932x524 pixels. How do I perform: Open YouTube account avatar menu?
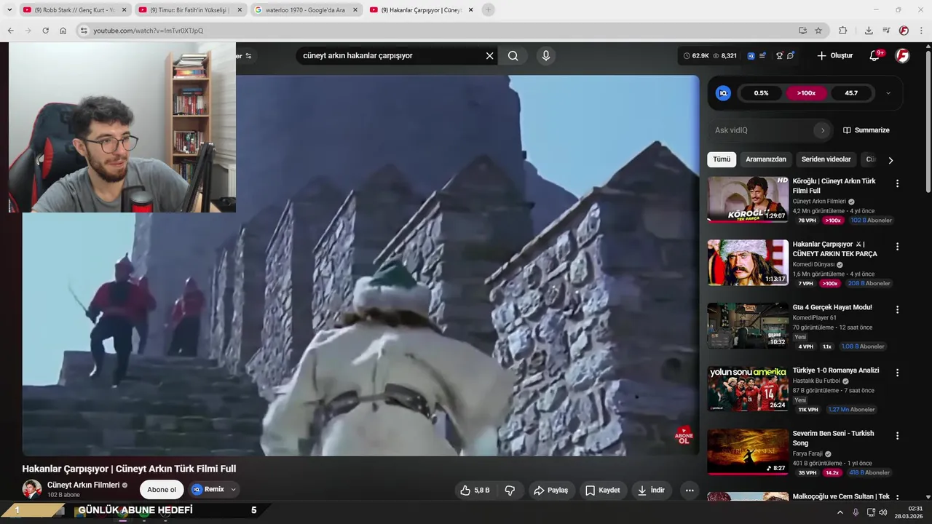(x=902, y=55)
